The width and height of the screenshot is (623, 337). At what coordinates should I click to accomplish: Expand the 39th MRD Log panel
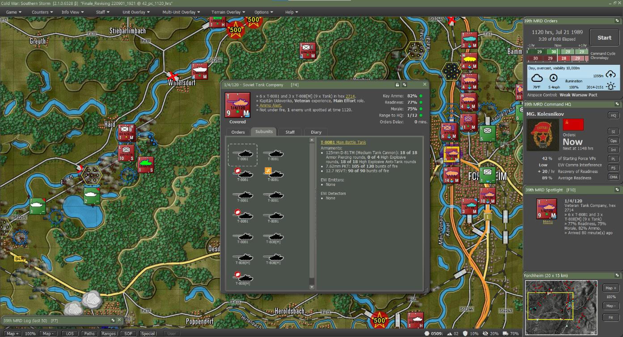(113, 320)
